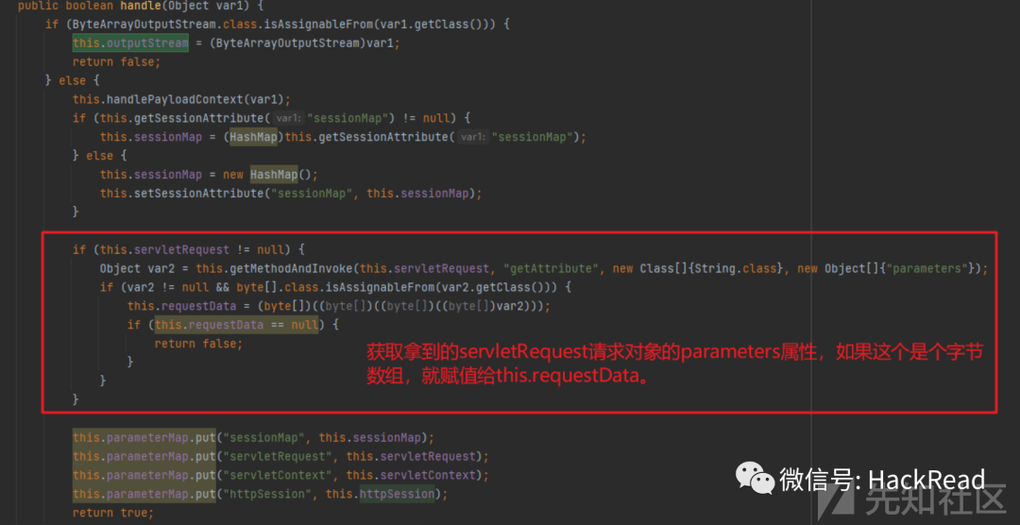Click the HackRead WeChat ID text
The height and width of the screenshot is (525, 1020).
(x=883, y=480)
